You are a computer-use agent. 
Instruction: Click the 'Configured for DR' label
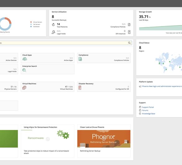click(x=122, y=89)
